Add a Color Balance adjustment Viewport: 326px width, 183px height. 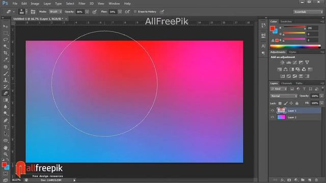(285, 69)
